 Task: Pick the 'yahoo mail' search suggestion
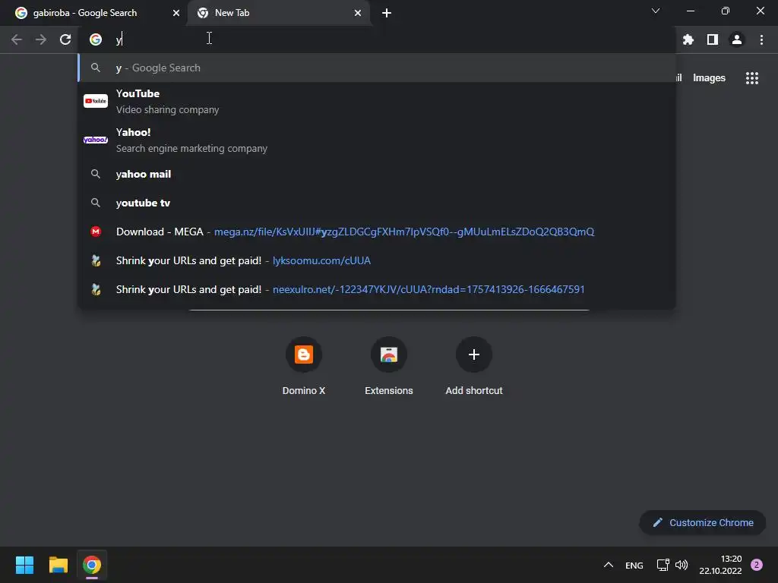click(x=377, y=174)
